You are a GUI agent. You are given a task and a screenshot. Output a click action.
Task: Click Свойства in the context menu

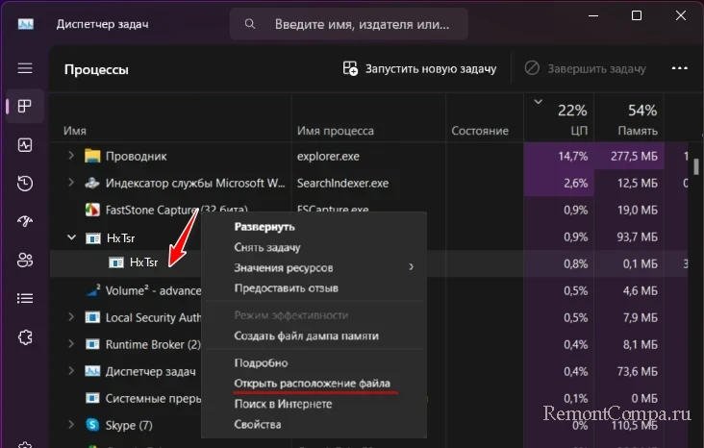coord(258,424)
